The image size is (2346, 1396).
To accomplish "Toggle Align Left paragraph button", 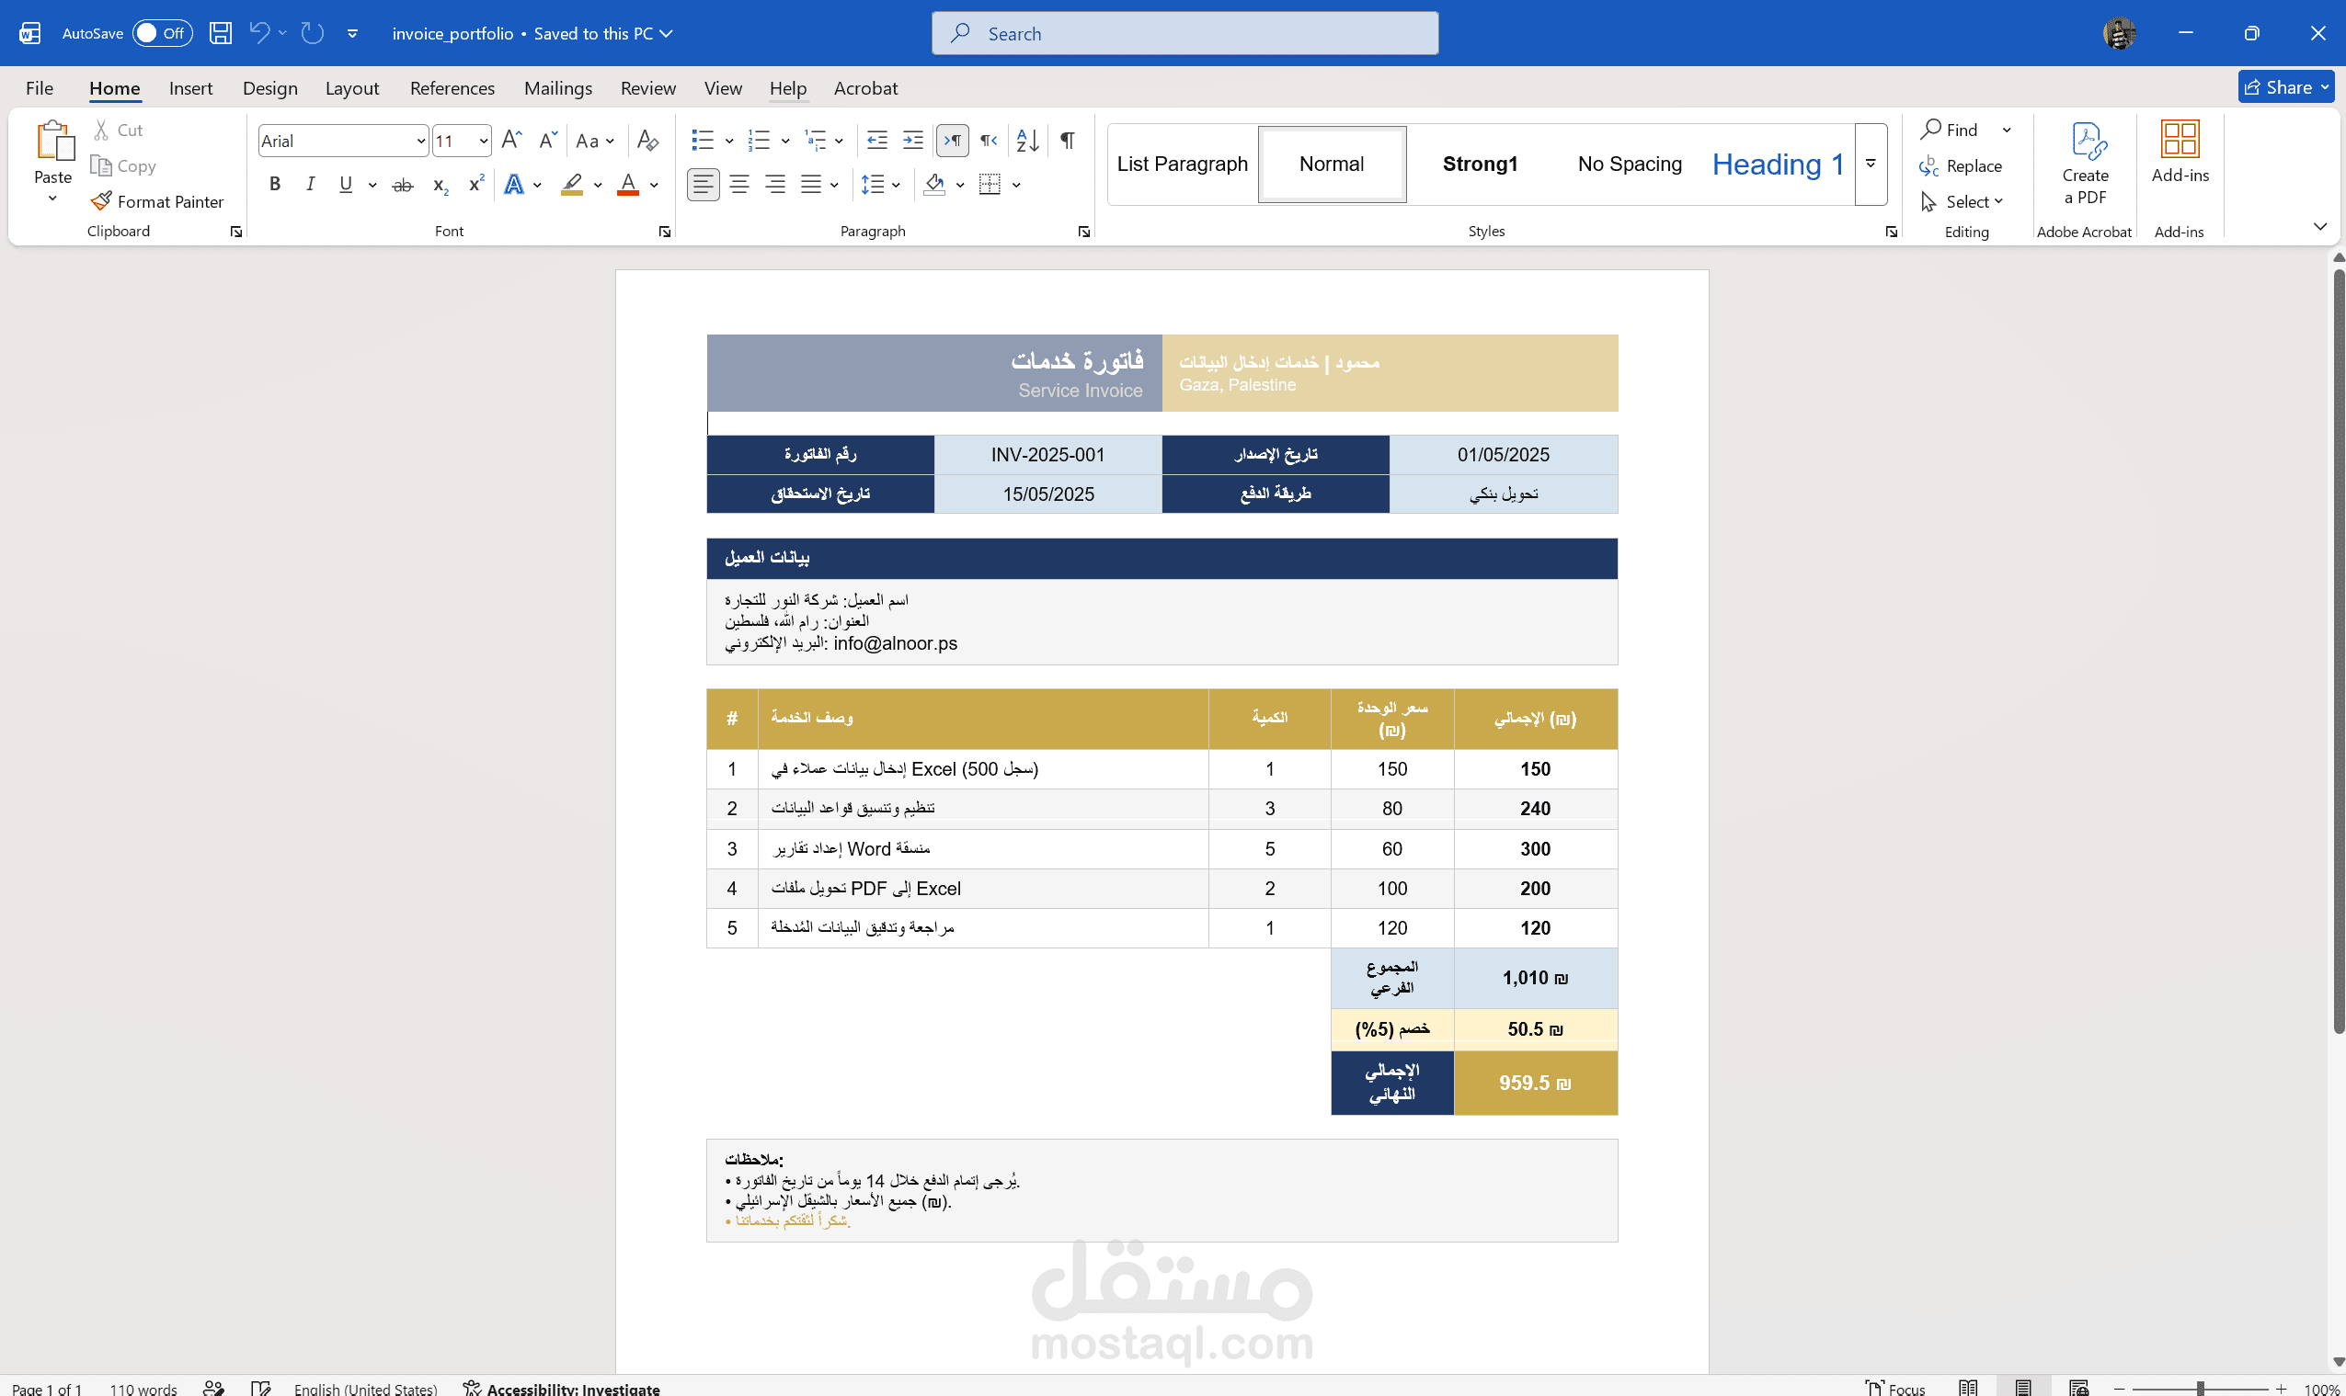I will click(703, 185).
